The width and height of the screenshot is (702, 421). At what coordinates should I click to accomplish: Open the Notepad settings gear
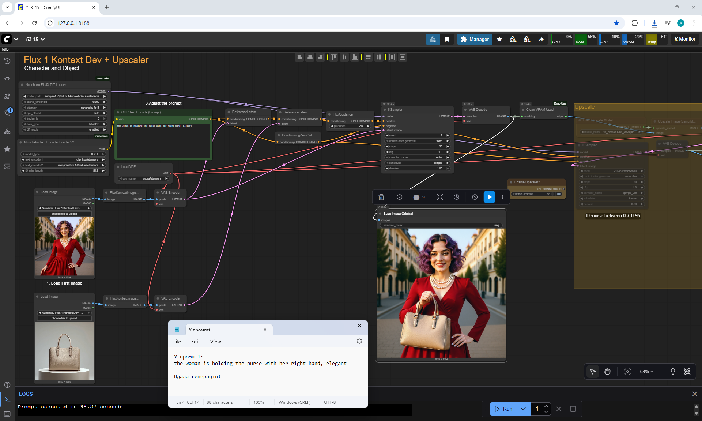tap(359, 341)
